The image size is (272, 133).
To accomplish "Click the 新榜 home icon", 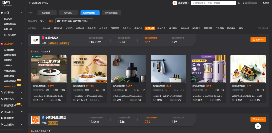I will 264,3.
